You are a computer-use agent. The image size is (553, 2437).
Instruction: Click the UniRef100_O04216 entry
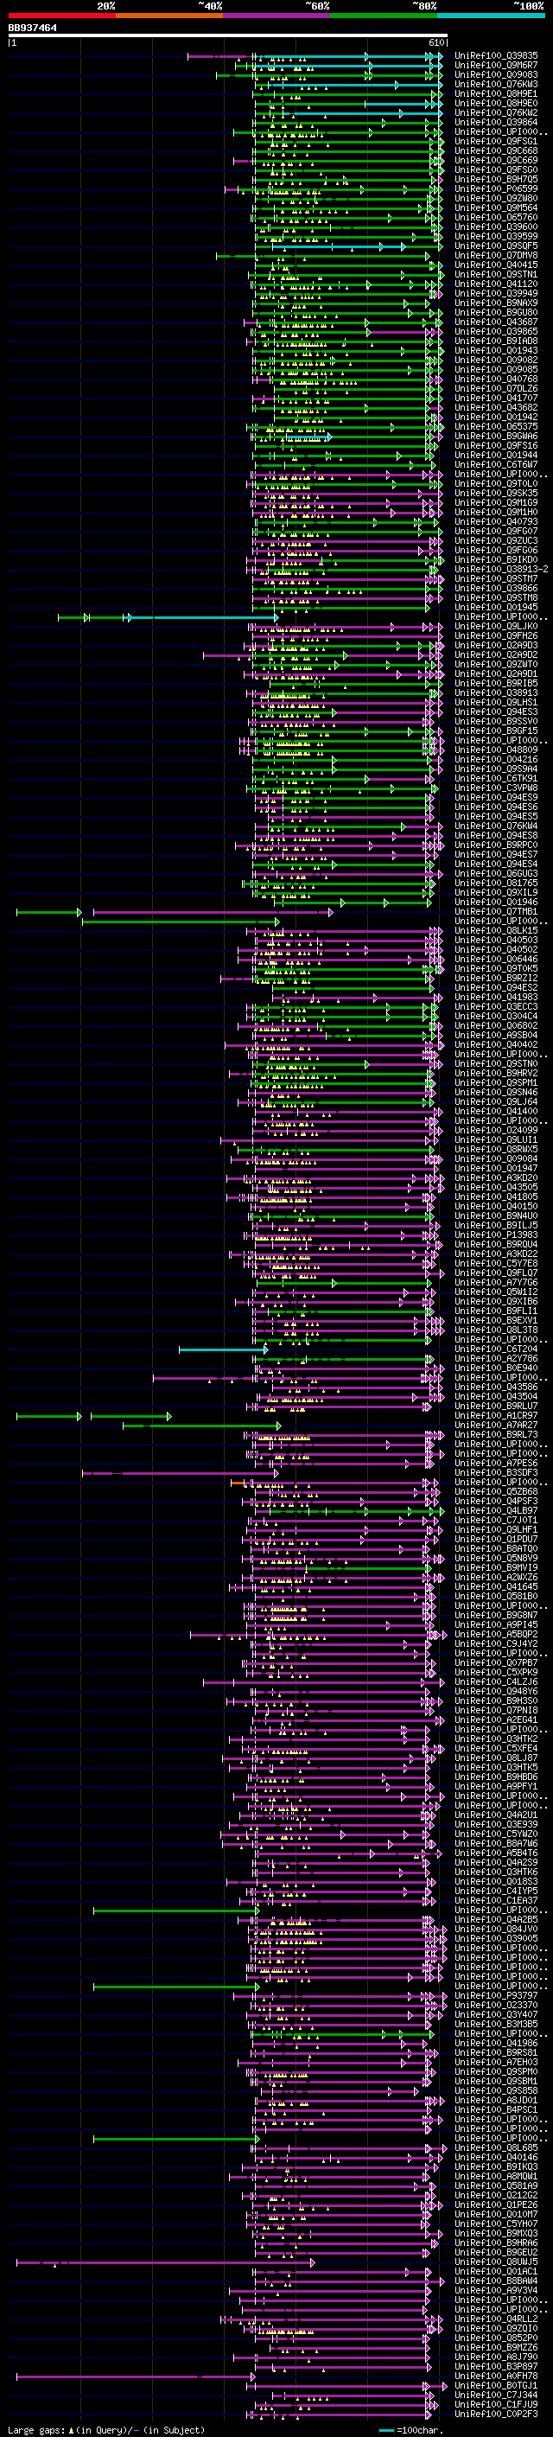pos(496,759)
